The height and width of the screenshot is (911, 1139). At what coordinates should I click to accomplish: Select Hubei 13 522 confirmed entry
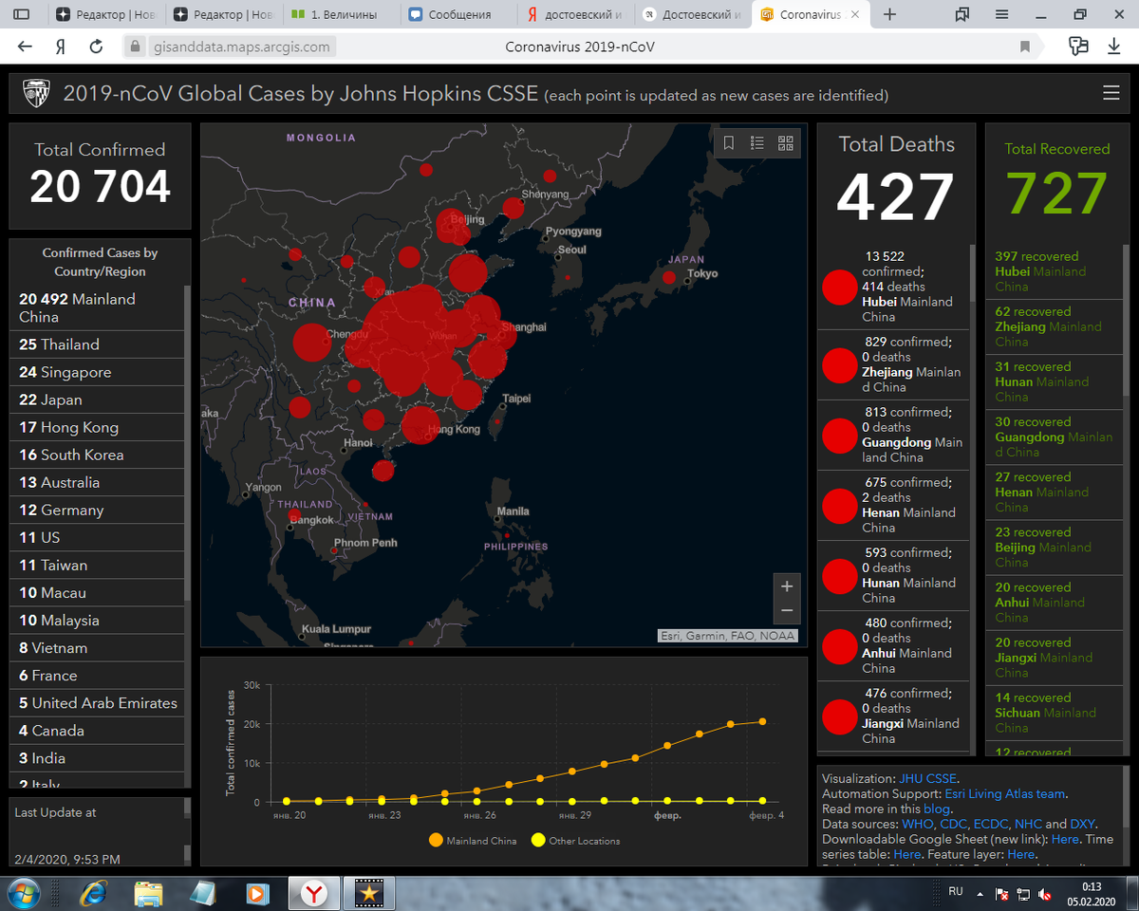pos(893,287)
